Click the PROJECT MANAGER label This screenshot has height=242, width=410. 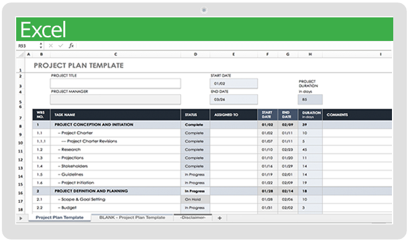[70, 92]
